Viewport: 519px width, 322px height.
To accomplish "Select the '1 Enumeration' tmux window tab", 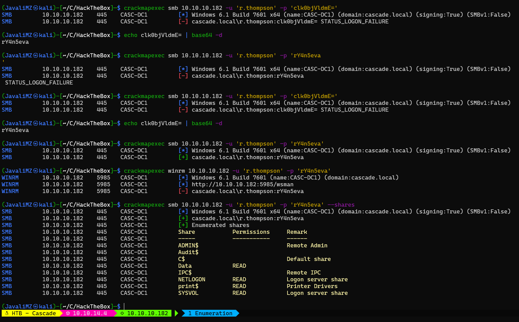I will click(x=210, y=313).
